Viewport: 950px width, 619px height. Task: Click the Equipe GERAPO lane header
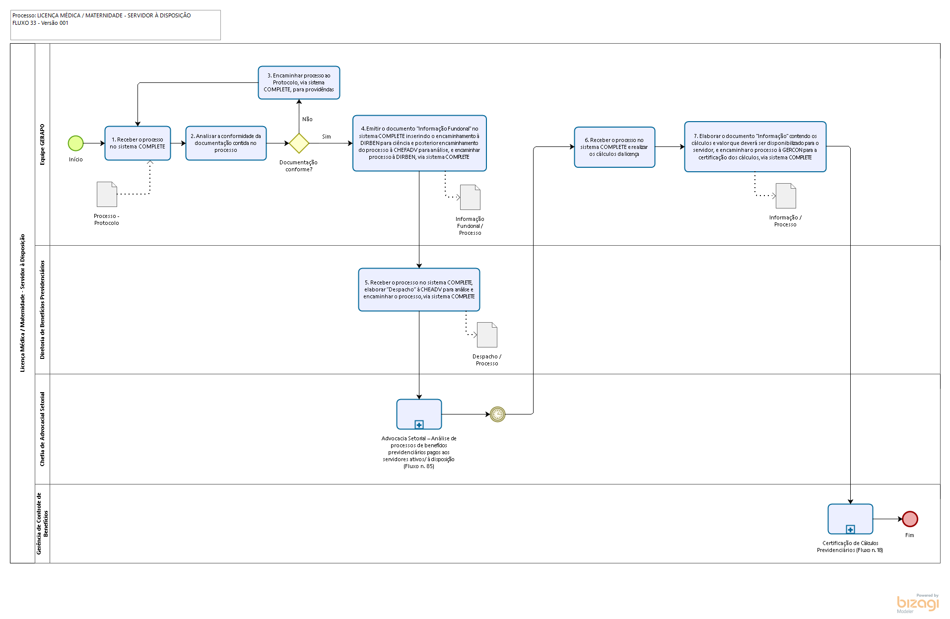(42, 144)
